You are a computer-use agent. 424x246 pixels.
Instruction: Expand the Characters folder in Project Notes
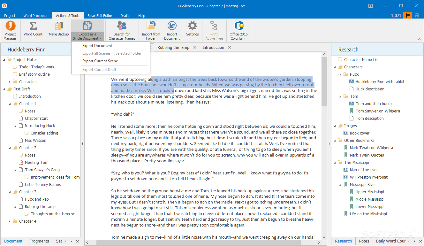coord(10,82)
